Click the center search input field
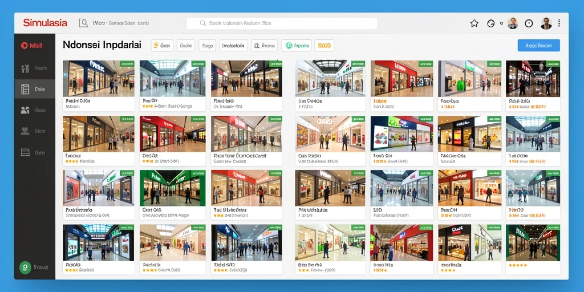Image resolution: width=584 pixels, height=292 pixels. (x=282, y=23)
